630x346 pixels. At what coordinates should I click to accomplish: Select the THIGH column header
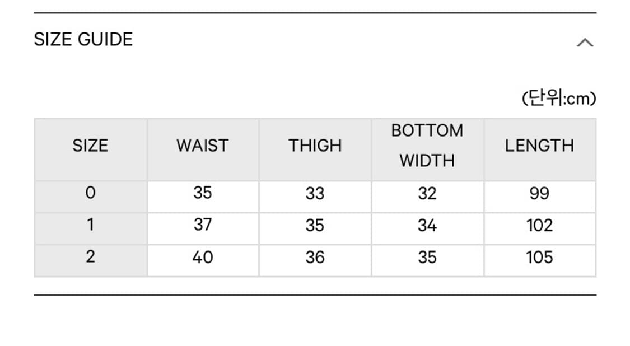315,146
